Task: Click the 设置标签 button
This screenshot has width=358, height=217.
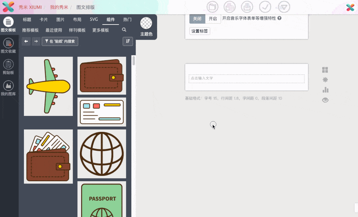Action: (x=200, y=31)
